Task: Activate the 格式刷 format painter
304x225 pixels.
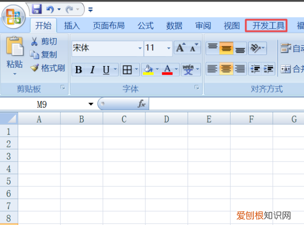Action: (x=48, y=68)
